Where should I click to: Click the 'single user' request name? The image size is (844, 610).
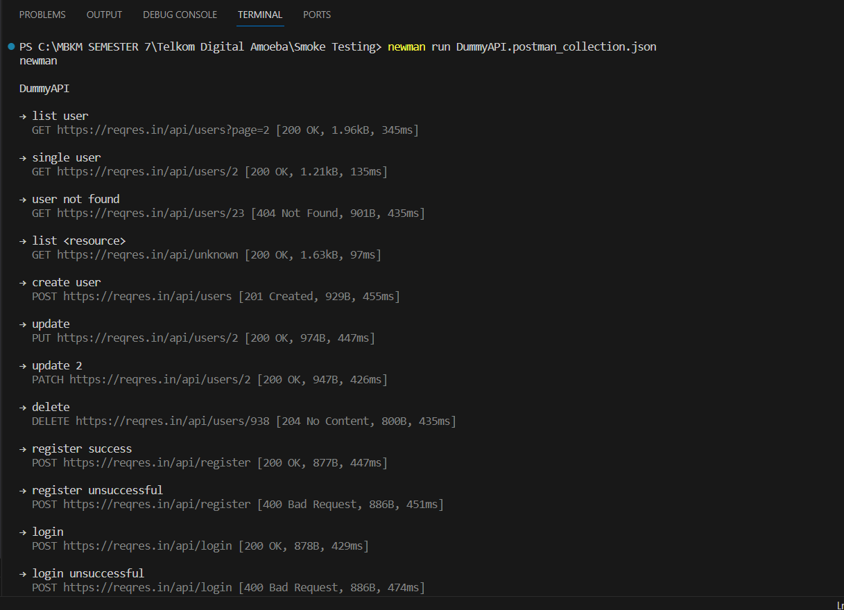[67, 157]
